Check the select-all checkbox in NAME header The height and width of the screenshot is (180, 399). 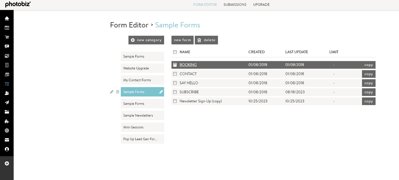tap(175, 52)
